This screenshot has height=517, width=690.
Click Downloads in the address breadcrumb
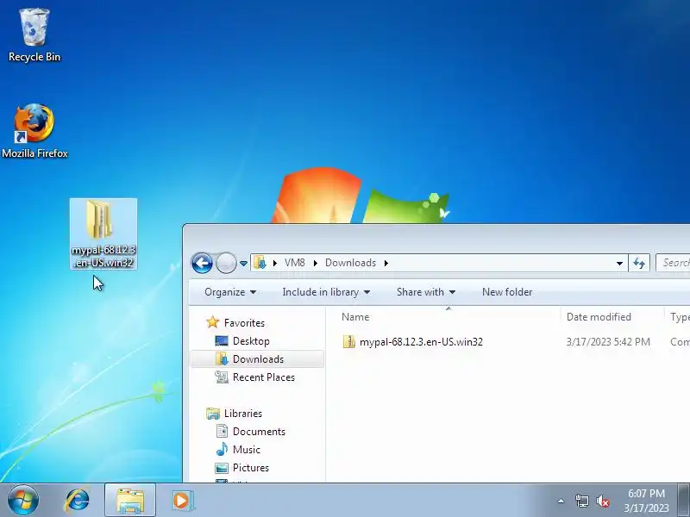click(x=350, y=263)
